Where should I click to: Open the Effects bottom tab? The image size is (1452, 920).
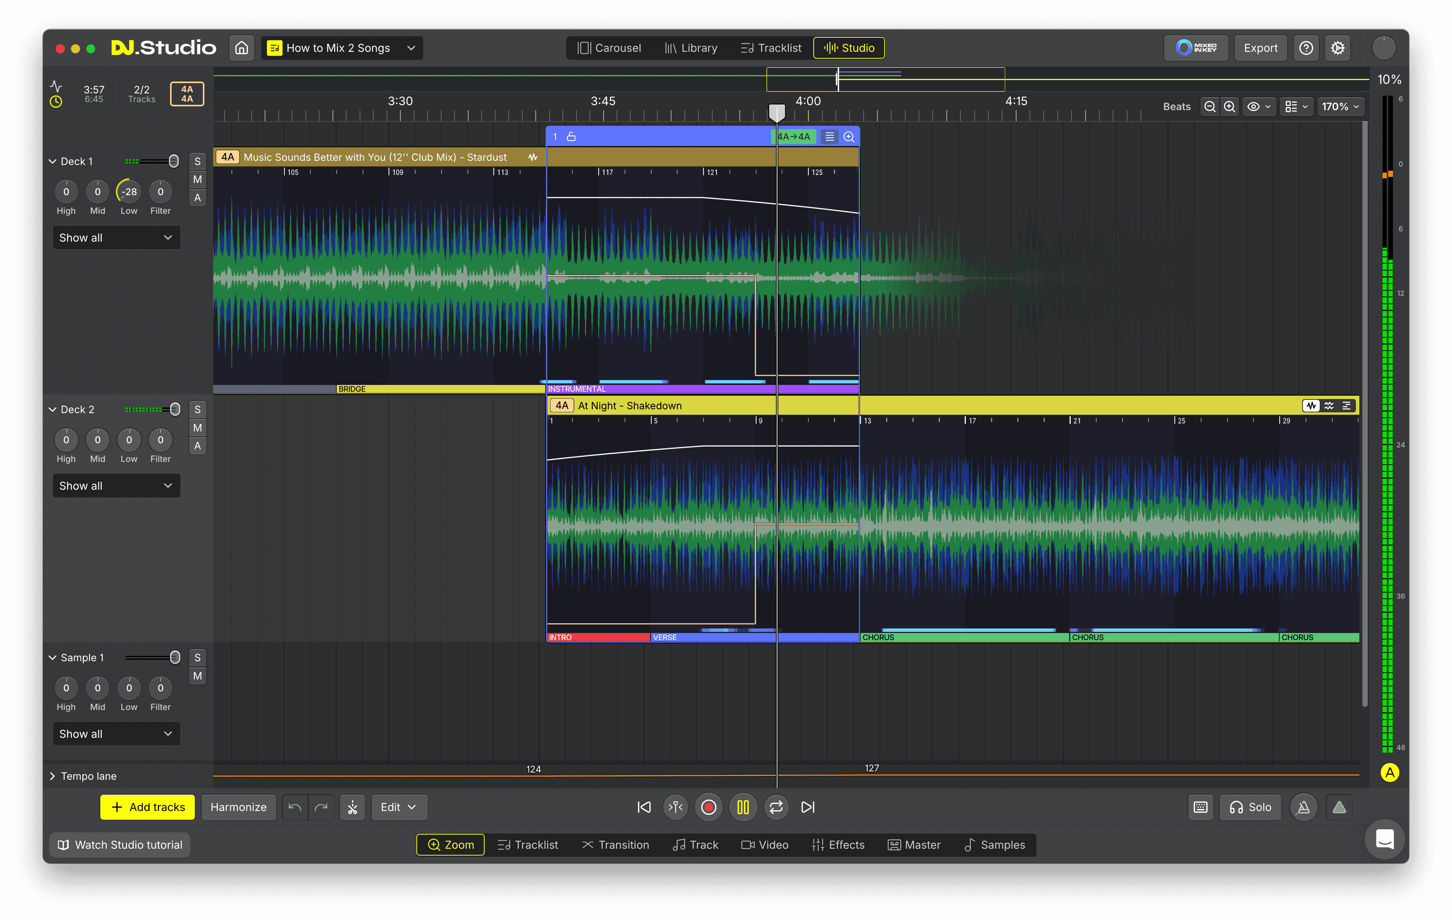click(838, 845)
